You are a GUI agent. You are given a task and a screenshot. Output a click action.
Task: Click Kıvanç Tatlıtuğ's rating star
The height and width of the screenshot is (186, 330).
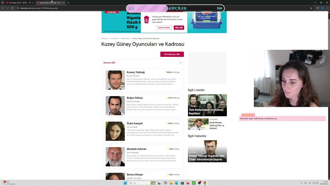pyautogui.click(x=166, y=72)
